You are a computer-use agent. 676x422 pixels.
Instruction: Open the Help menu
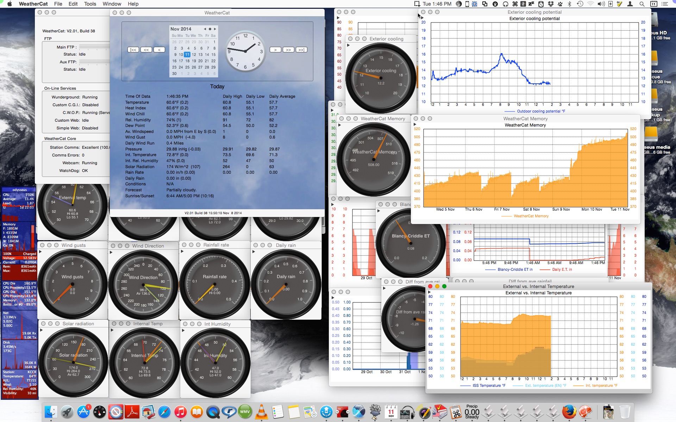[133, 4]
